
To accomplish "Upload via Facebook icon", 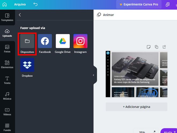I will [x=45, y=41].
